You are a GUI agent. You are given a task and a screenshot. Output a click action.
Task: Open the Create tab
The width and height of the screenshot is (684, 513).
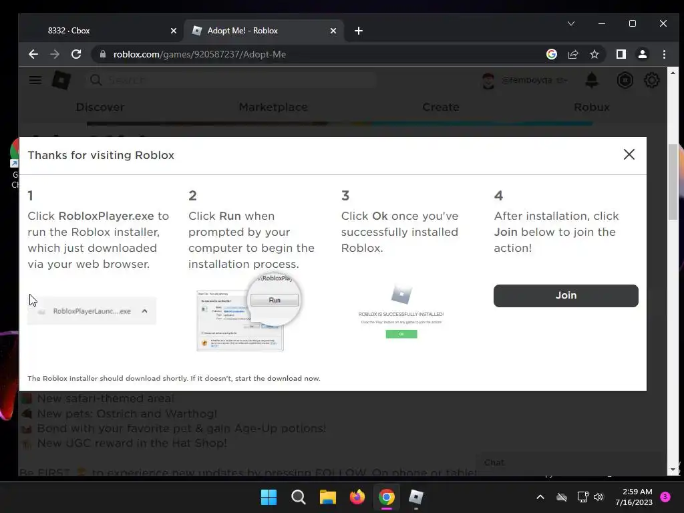click(x=441, y=108)
